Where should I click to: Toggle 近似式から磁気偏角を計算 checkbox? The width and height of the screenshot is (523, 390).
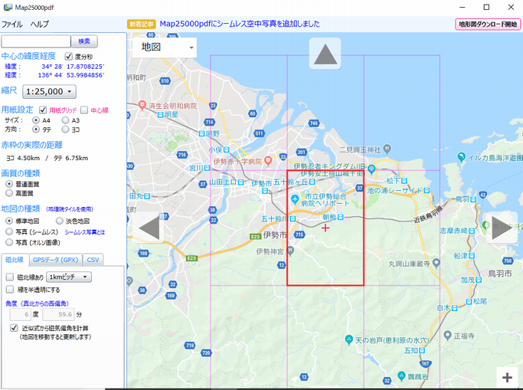(x=14, y=328)
